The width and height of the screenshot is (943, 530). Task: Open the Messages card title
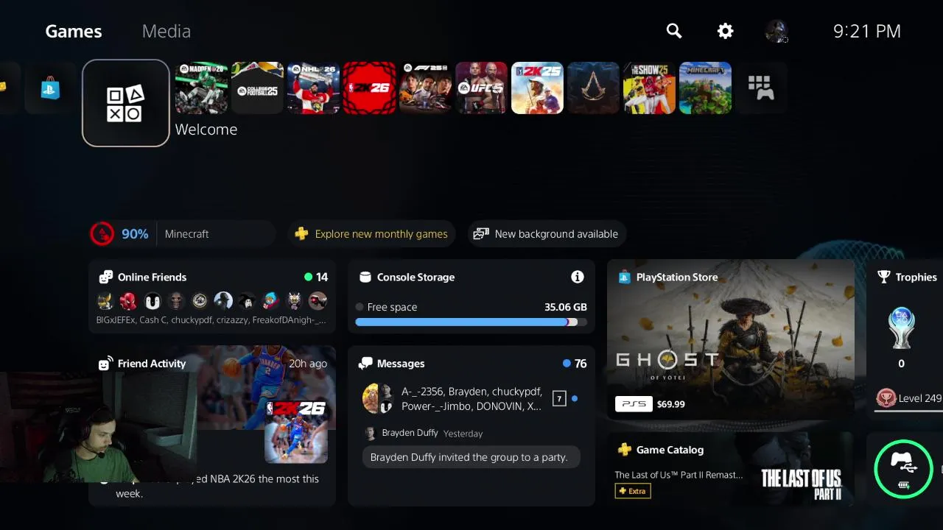coord(401,364)
